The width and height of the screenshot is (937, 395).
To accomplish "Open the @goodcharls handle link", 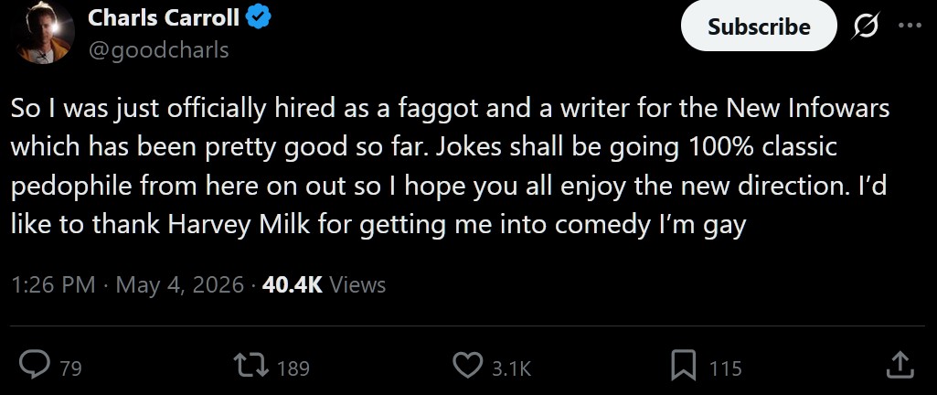I will (x=158, y=50).
